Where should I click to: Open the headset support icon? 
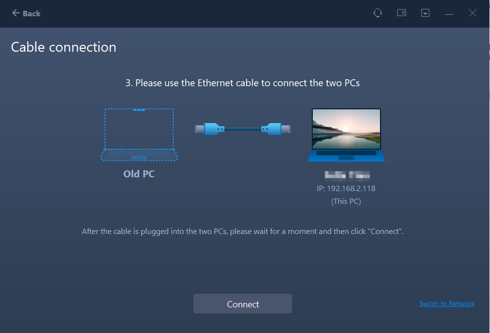pos(377,13)
